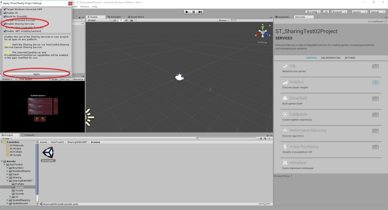388x210 pixels.
Task: Turn on Performance Reporting toggle
Action: click(x=375, y=131)
